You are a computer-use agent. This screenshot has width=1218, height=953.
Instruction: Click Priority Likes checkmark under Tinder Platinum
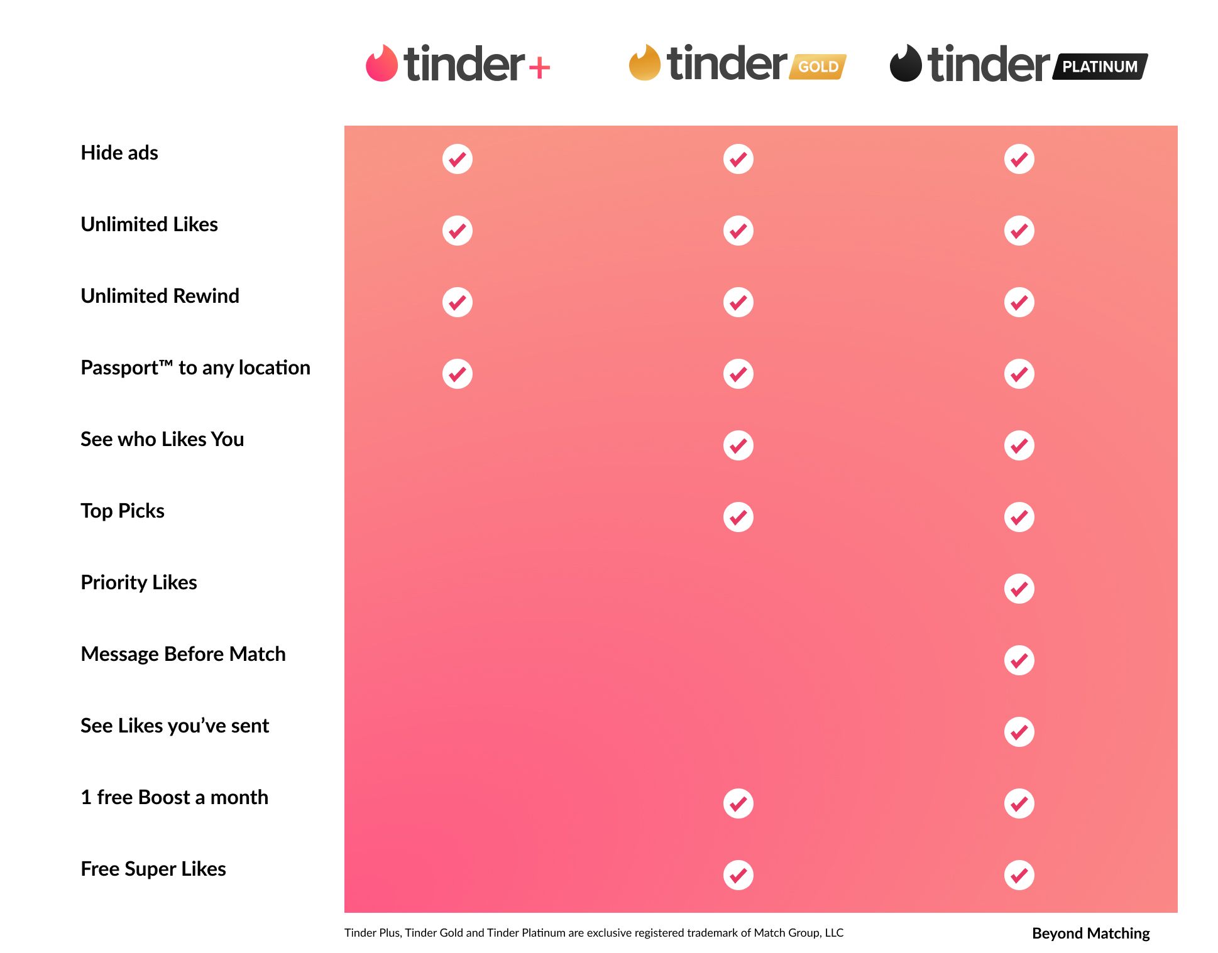[1019, 589]
